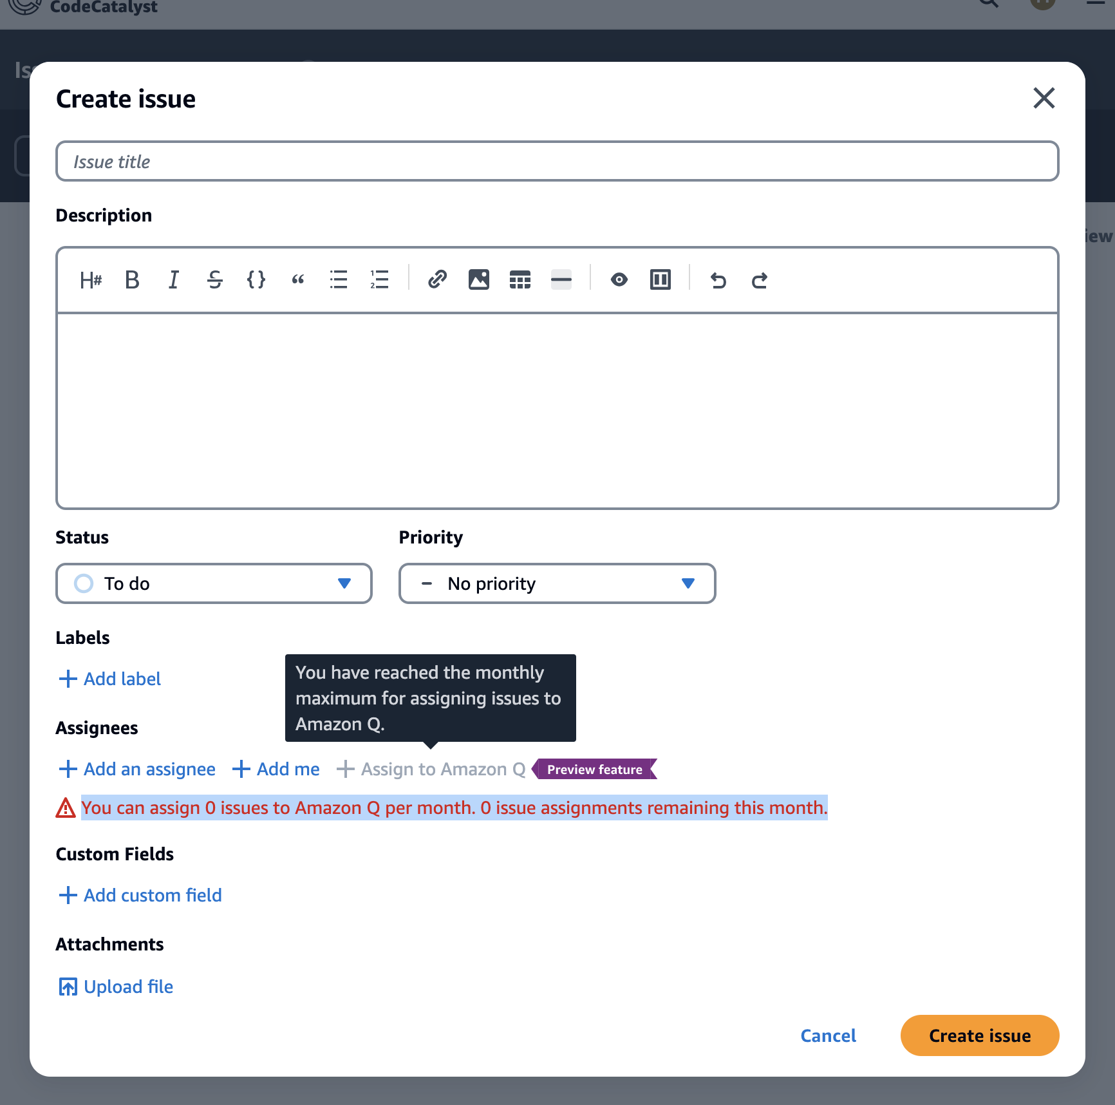Open the No priority dropdown
The height and width of the screenshot is (1105, 1115).
(557, 583)
